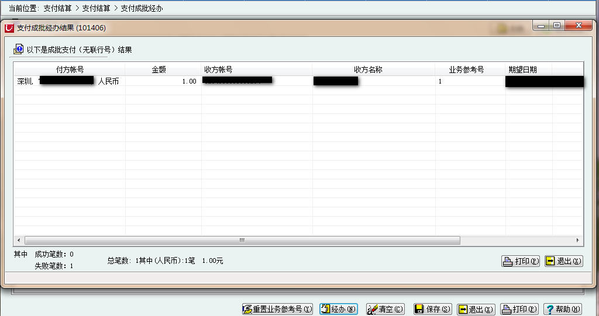Sort by the 付方帐号 column header

pos(70,70)
